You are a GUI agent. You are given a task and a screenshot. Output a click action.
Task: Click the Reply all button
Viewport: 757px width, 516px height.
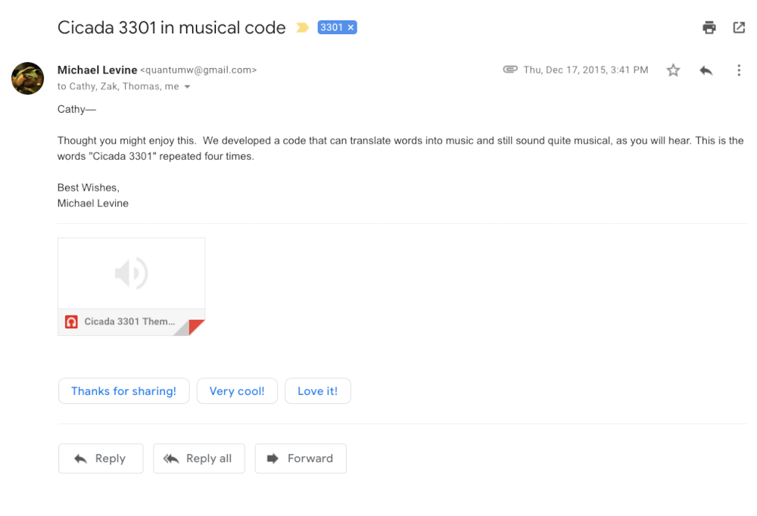[x=199, y=458]
